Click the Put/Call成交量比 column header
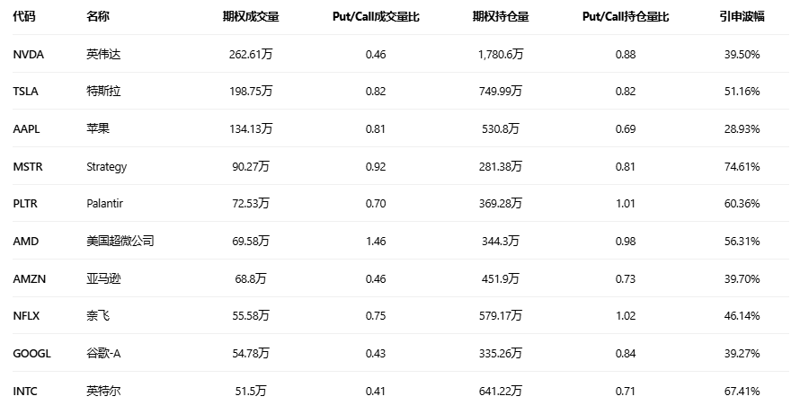This screenshot has width=791, height=414. tap(376, 17)
